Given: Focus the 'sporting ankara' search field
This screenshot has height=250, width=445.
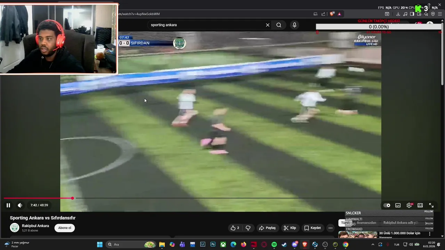Looking at the screenshot, I should (207, 25).
